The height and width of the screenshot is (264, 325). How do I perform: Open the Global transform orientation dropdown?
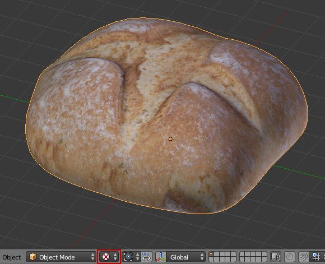(x=185, y=257)
